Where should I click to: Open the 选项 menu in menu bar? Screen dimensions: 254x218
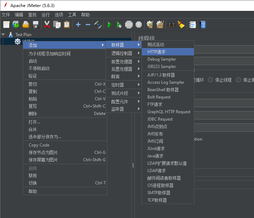[59, 15]
